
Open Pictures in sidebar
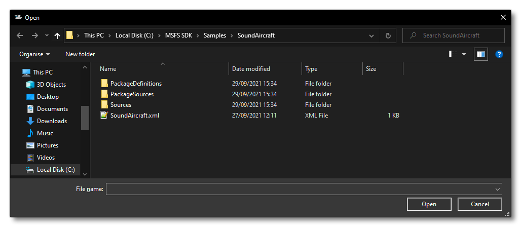(48, 145)
